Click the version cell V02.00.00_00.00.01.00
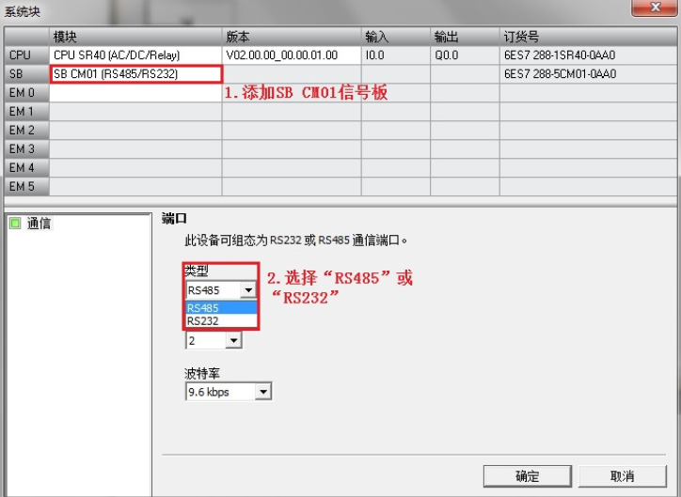 click(x=292, y=55)
